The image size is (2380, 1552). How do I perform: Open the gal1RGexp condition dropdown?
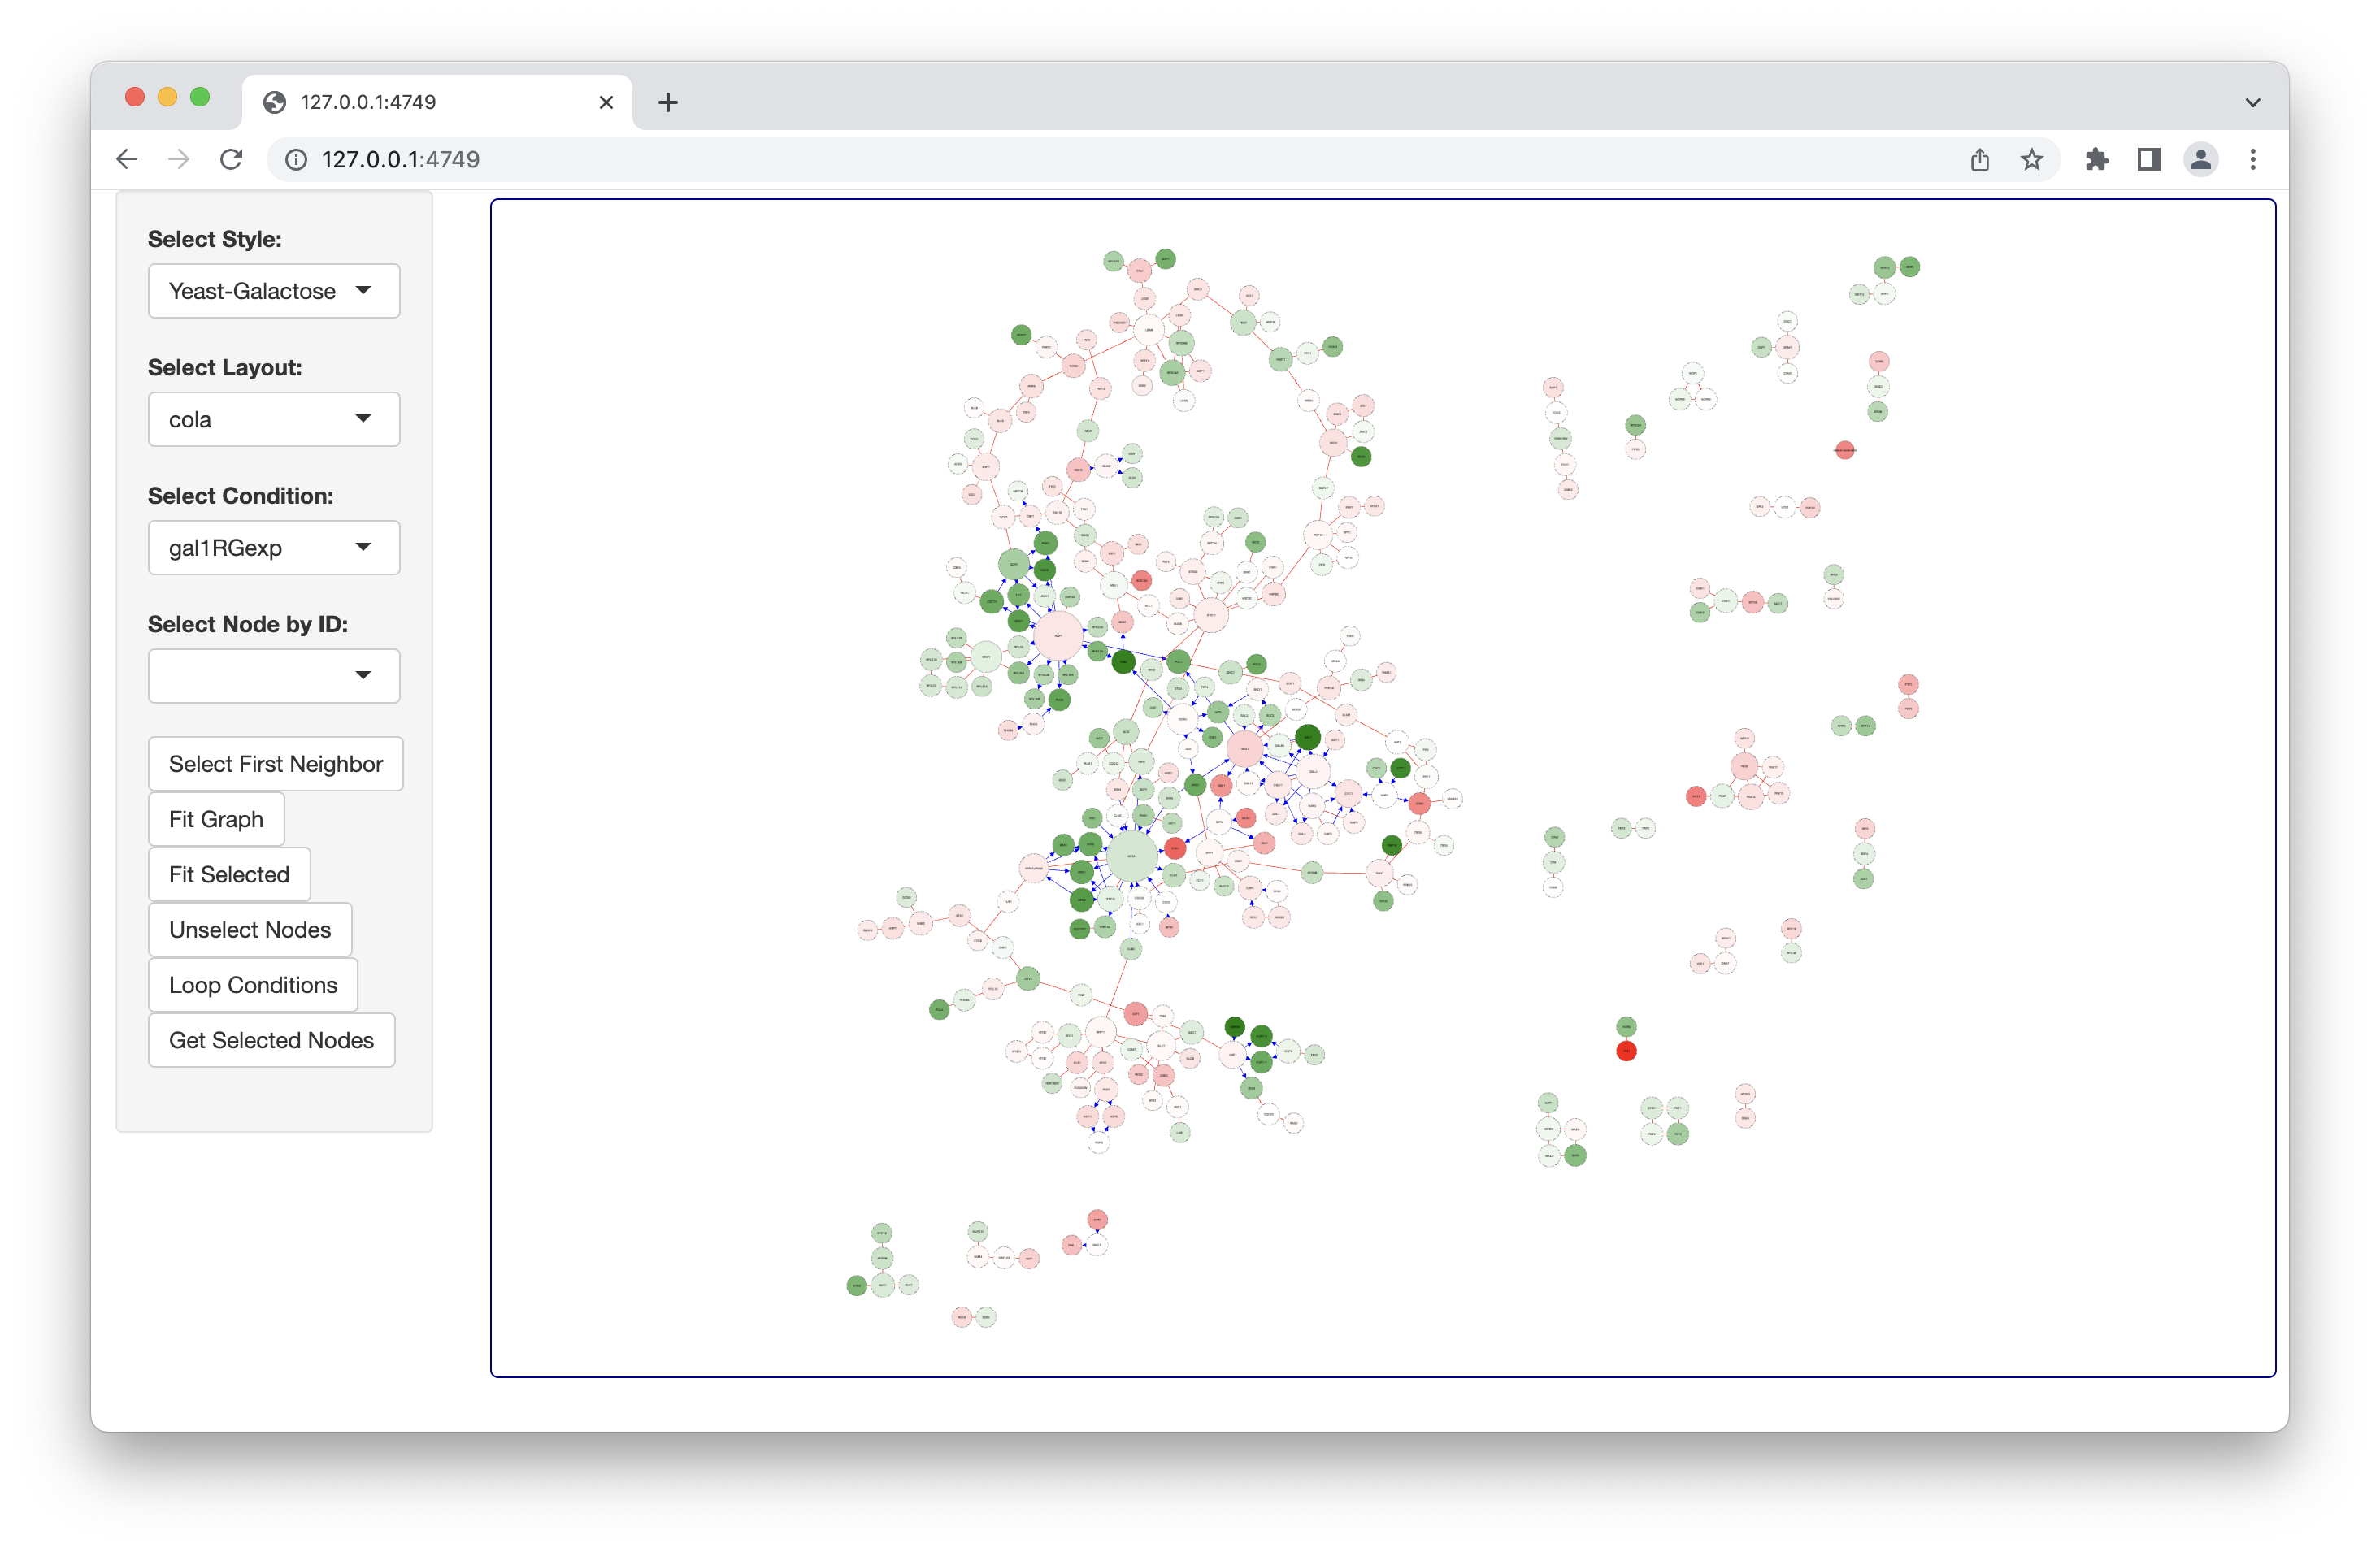click(x=273, y=548)
